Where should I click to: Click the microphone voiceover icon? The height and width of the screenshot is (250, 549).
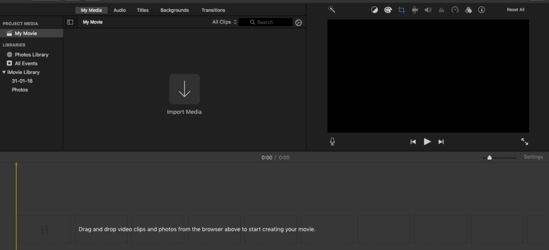tap(332, 141)
